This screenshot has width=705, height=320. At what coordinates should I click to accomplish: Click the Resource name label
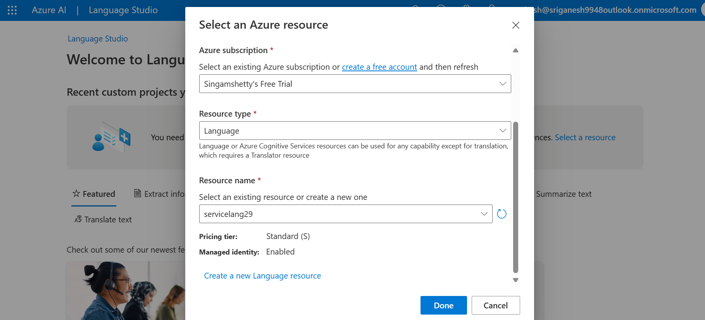click(x=227, y=181)
